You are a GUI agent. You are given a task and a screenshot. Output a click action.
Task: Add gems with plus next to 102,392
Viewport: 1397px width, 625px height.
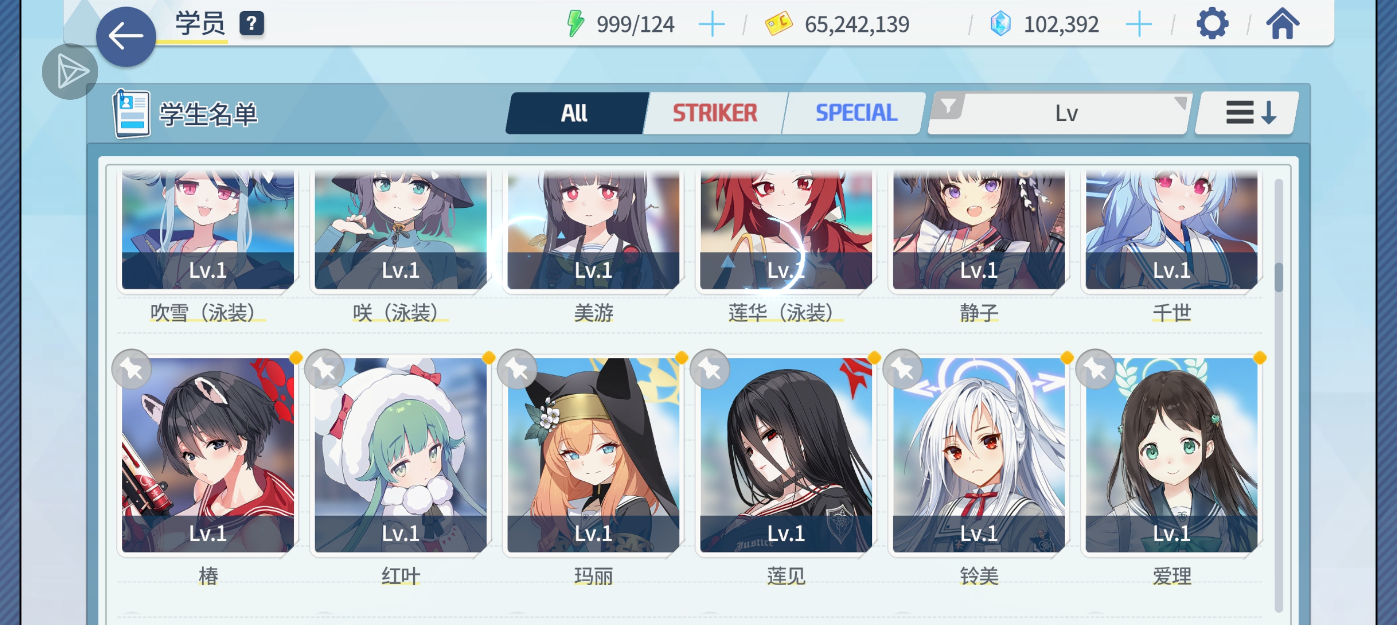click(1138, 24)
